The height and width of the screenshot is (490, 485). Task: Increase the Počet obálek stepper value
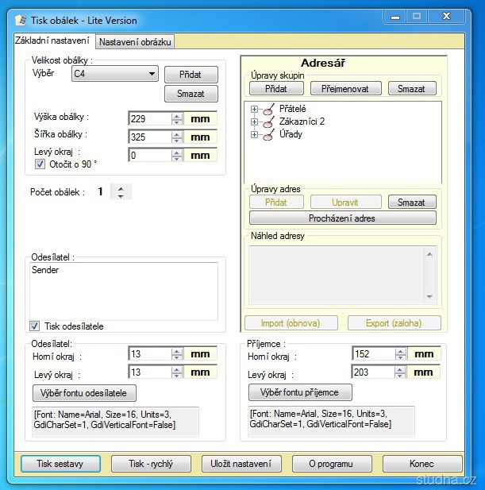click(x=121, y=187)
